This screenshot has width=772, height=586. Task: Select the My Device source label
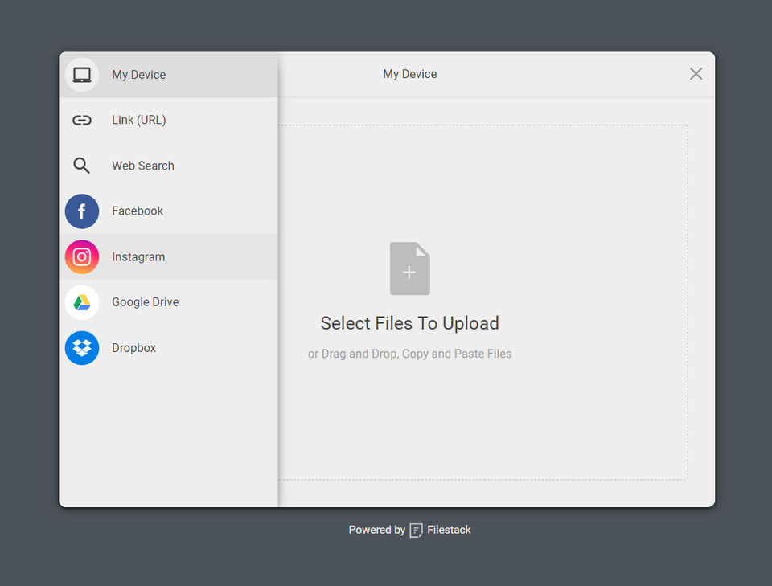tap(139, 75)
